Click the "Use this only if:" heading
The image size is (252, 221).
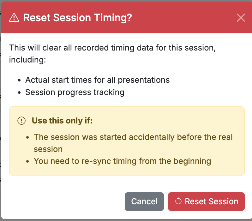(62, 121)
